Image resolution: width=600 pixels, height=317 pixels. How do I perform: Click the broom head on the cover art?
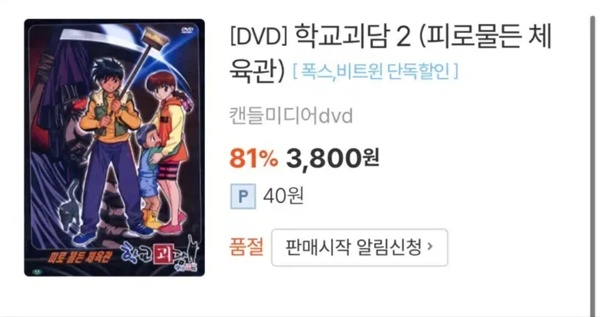click(x=155, y=37)
